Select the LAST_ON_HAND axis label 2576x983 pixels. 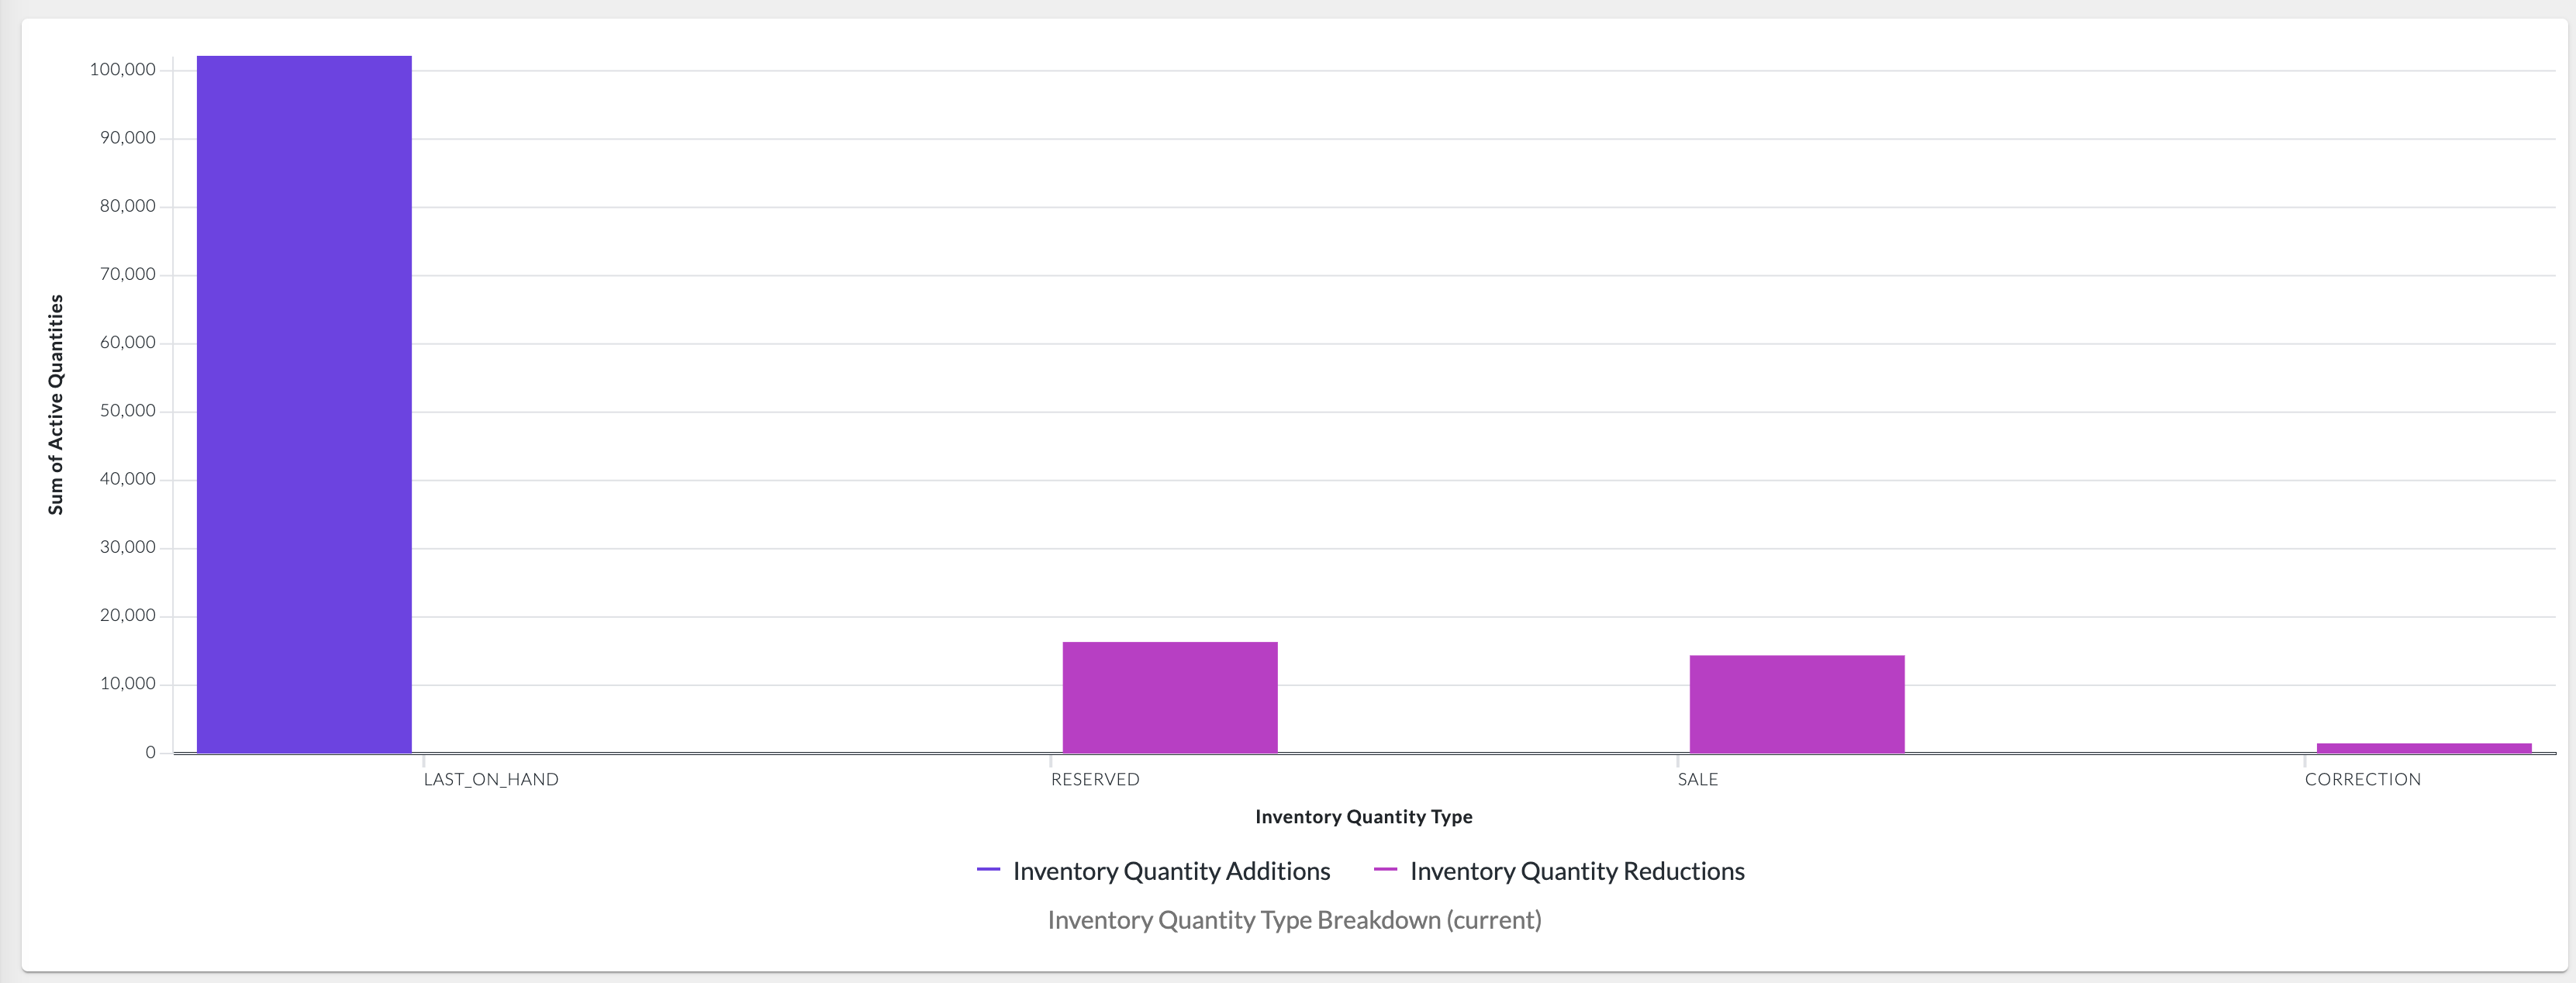490,779
